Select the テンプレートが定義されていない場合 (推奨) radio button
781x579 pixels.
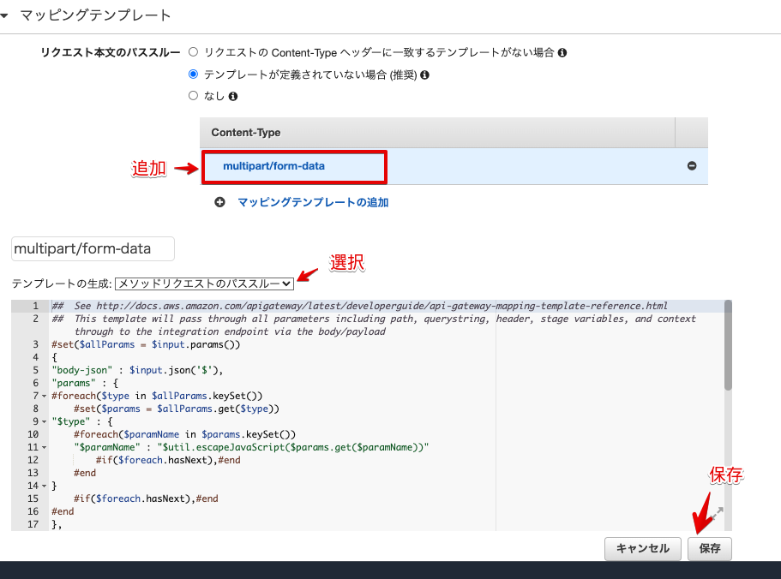pos(193,74)
